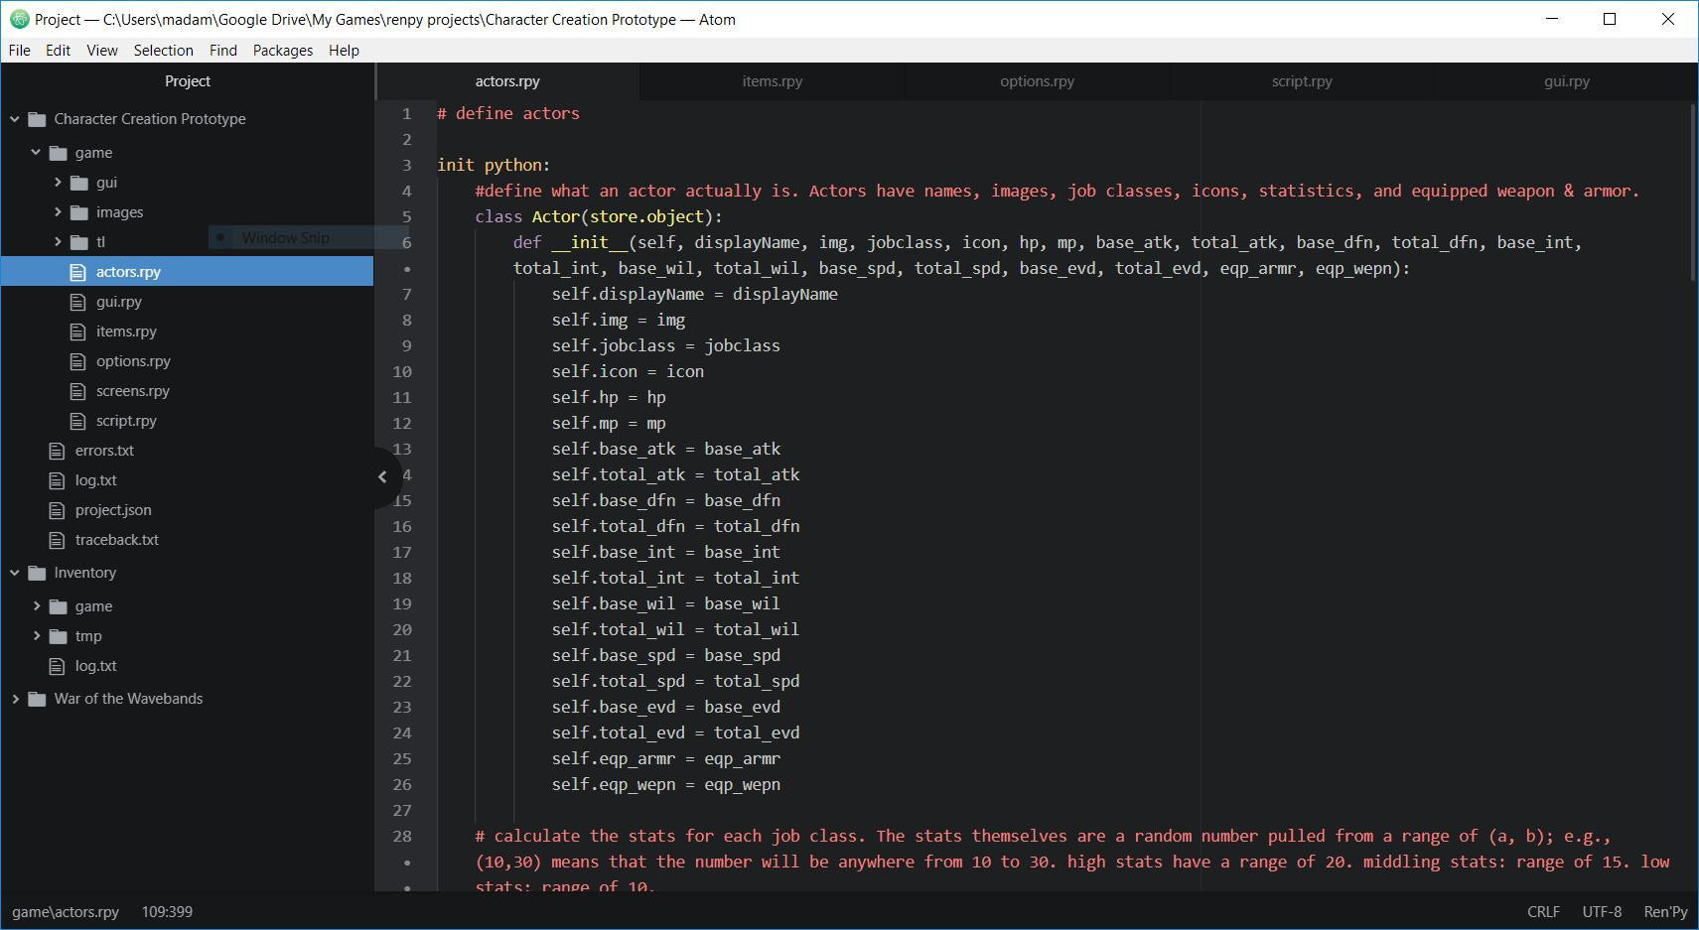This screenshot has width=1699, height=930.
Task: Select log.txt under the Inventory project
Action: click(95, 666)
